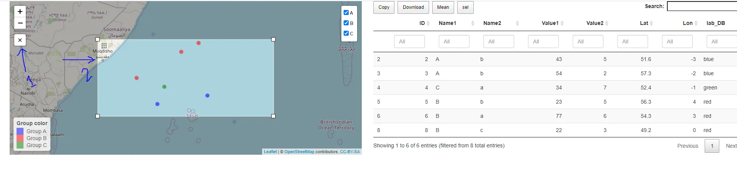Viewport: 737px width, 185px height.
Task: Click the topmost red marker inside rectangle
Action: coord(199,43)
